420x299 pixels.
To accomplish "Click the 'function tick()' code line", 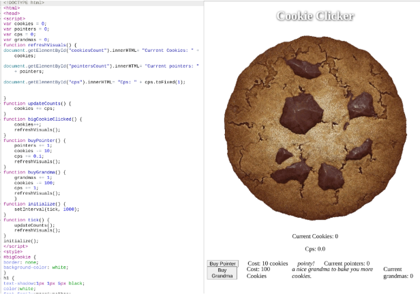I will click(27, 220).
